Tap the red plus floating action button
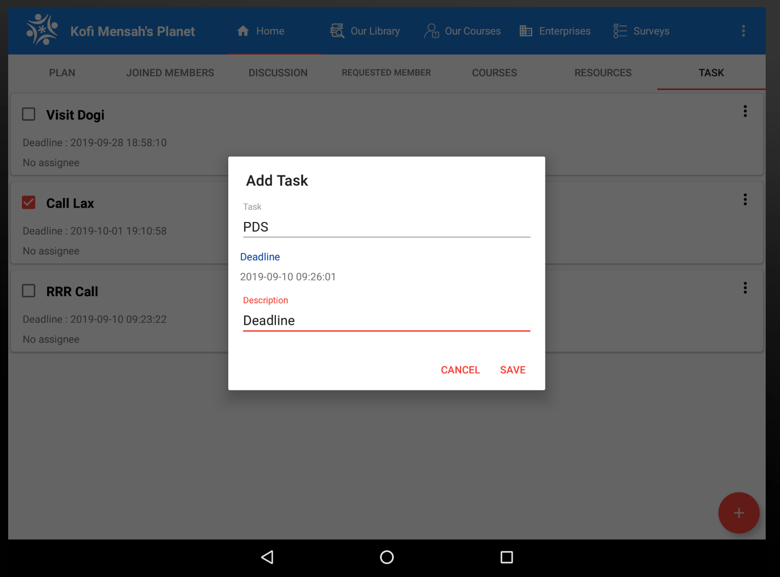Image resolution: width=780 pixels, height=577 pixels. tap(739, 513)
